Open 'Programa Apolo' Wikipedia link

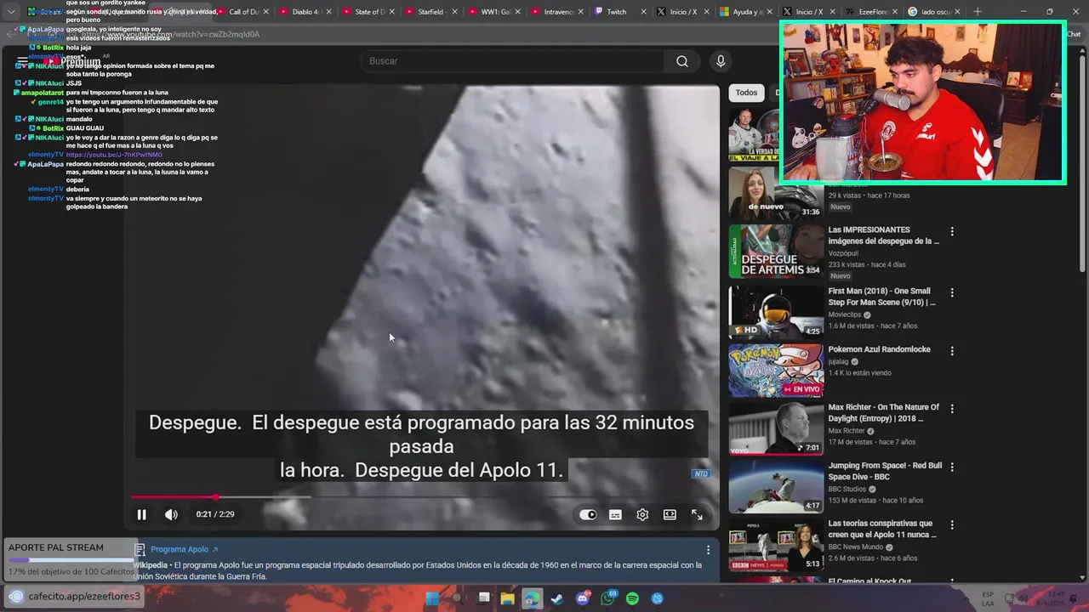[x=184, y=549]
